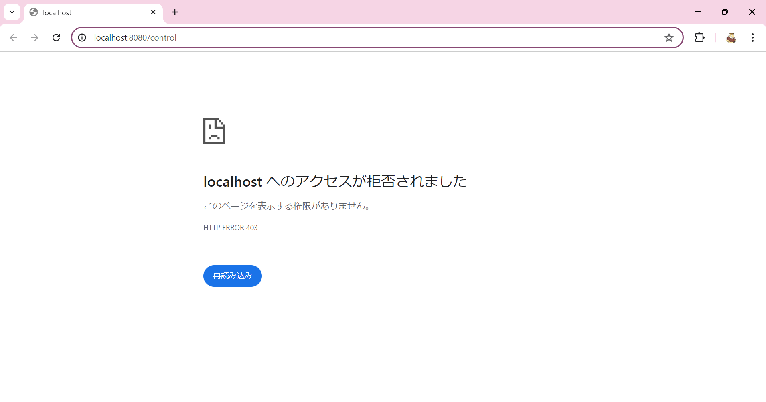Viewport: 766px width, 402px height.
Task: Open the site information panel
Action: [82, 37]
